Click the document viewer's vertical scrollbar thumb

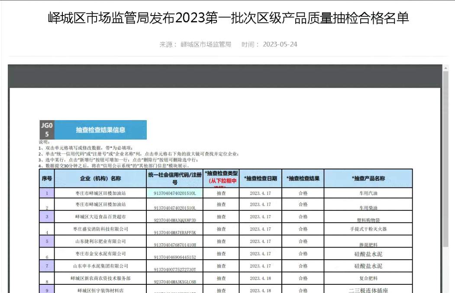coord(445,159)
